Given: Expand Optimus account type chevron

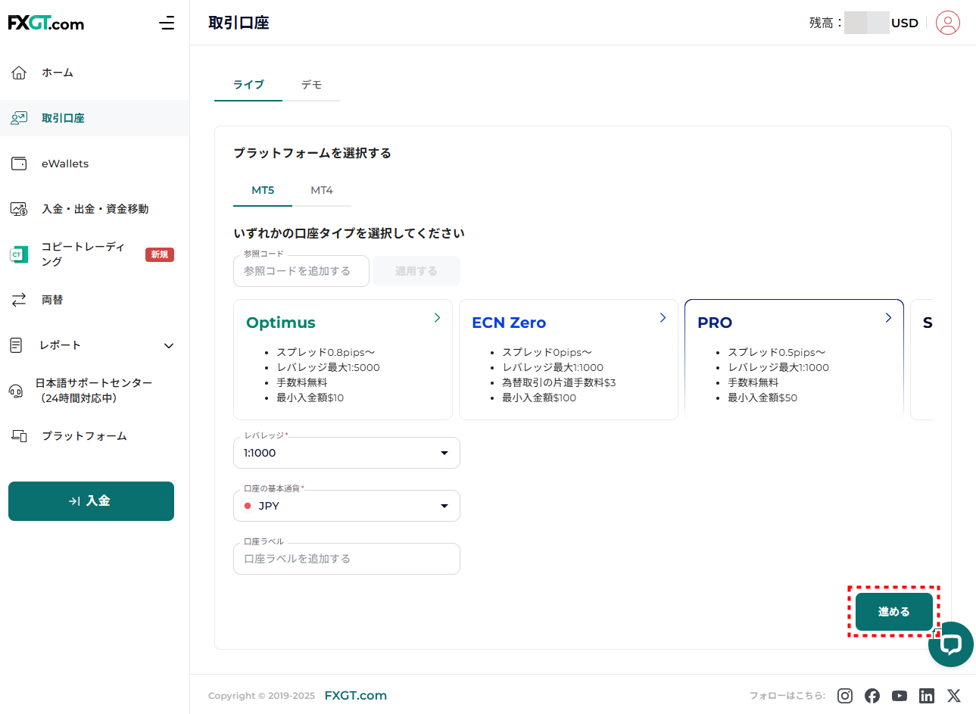Looking at the screenshot, I should pyautogui.click(x=437, y=318).
